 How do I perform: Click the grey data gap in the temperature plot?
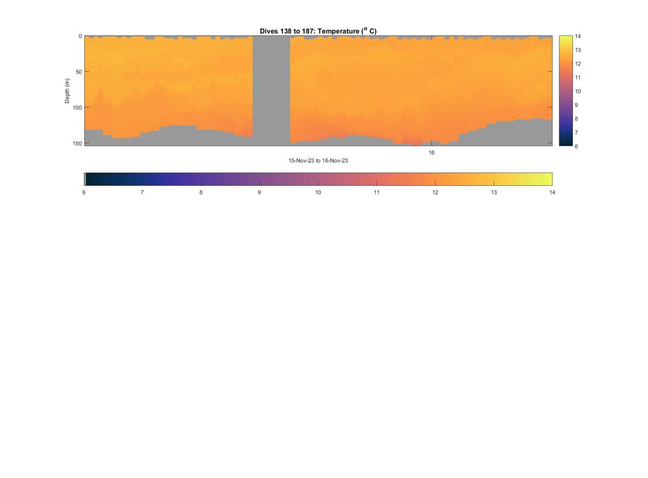pos(272,91)
